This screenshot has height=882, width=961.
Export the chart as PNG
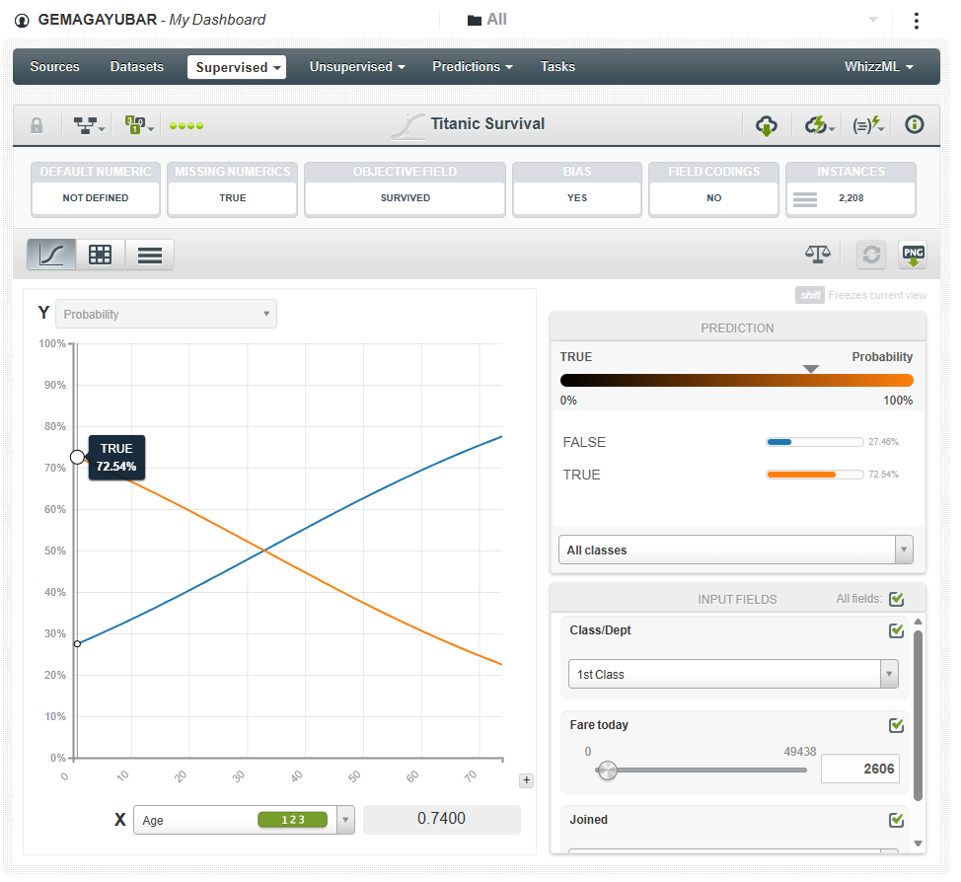tap(913, 255)
